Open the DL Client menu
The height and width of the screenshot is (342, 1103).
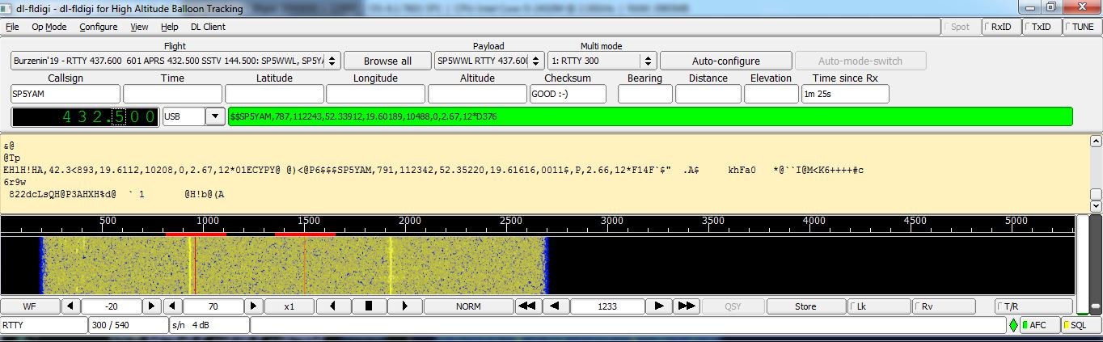(x=208, y=27)
